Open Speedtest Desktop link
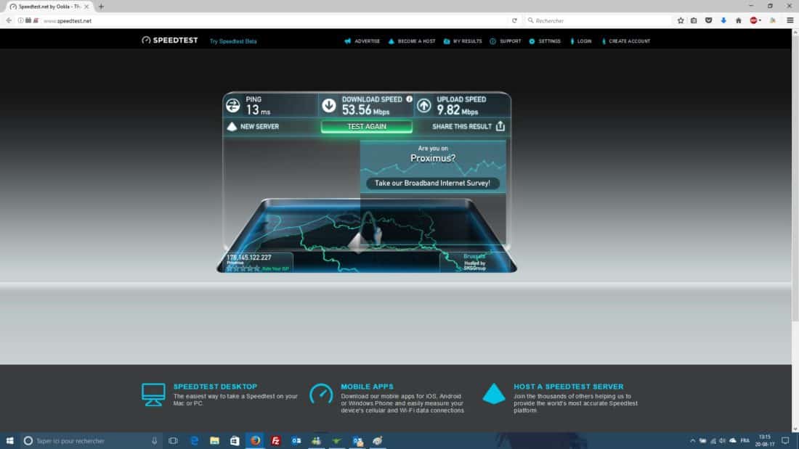 point(215,387)
